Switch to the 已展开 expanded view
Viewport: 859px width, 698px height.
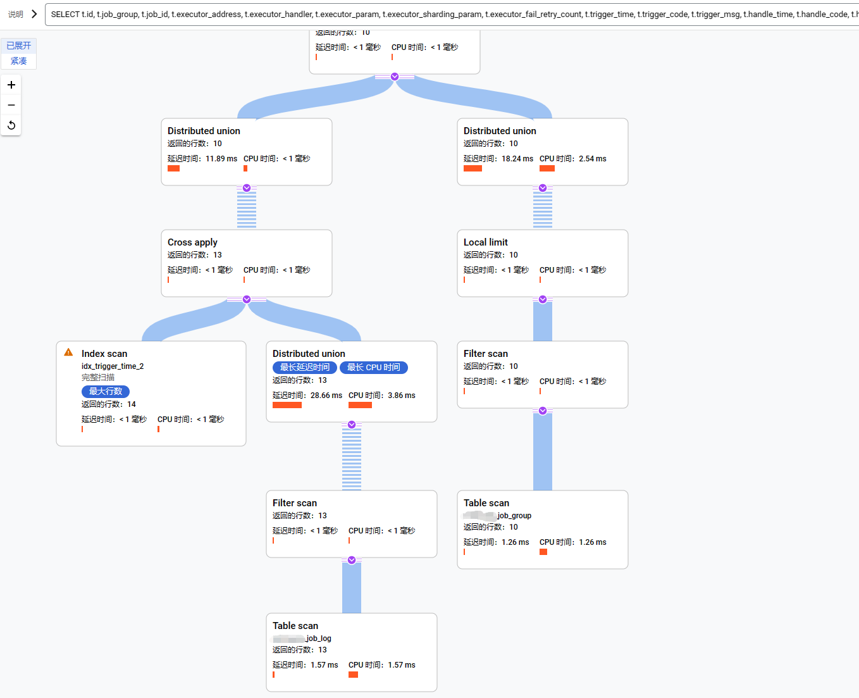19,46
